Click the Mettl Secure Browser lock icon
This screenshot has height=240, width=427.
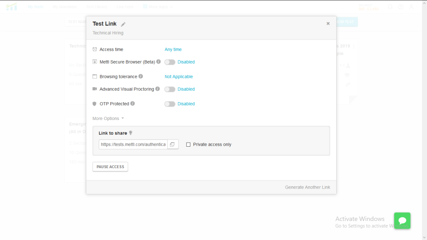(94, 62)
